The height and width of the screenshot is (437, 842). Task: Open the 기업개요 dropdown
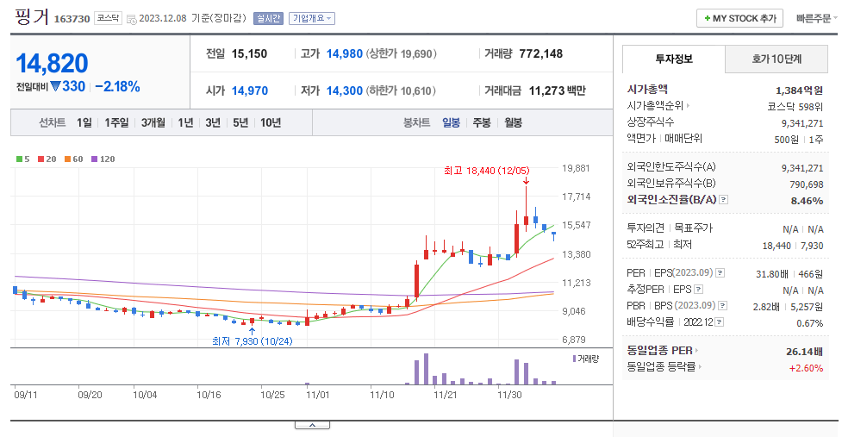pyautogui.click(x=312, y=18)
